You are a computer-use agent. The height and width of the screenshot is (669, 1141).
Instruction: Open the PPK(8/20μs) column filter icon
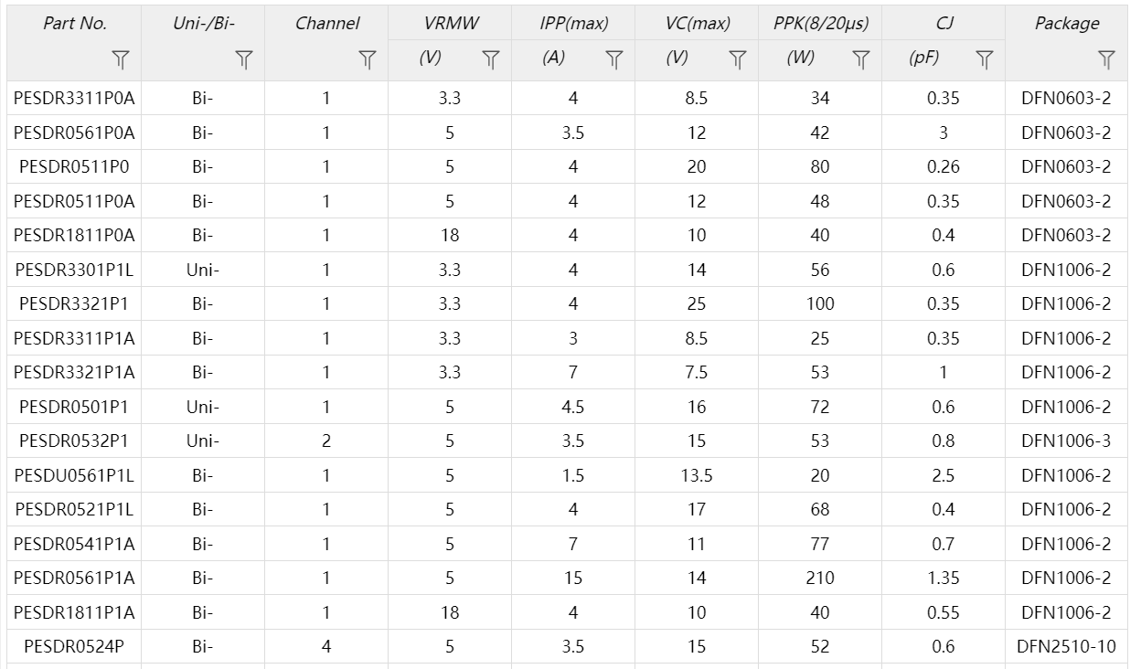point(861,60)
